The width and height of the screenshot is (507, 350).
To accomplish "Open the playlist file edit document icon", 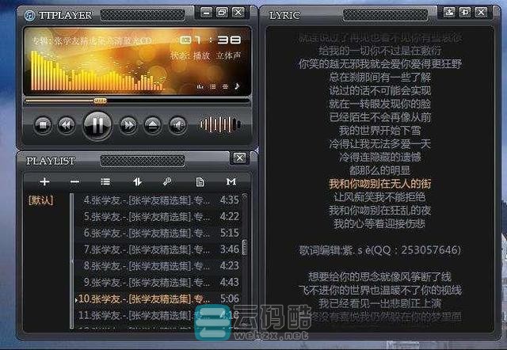I will point(200,181).
